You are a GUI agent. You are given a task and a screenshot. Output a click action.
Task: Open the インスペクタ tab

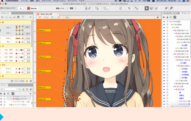tap(167, 13)
